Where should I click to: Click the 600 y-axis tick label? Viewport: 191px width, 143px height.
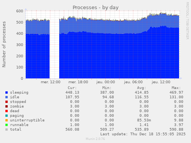20,11
